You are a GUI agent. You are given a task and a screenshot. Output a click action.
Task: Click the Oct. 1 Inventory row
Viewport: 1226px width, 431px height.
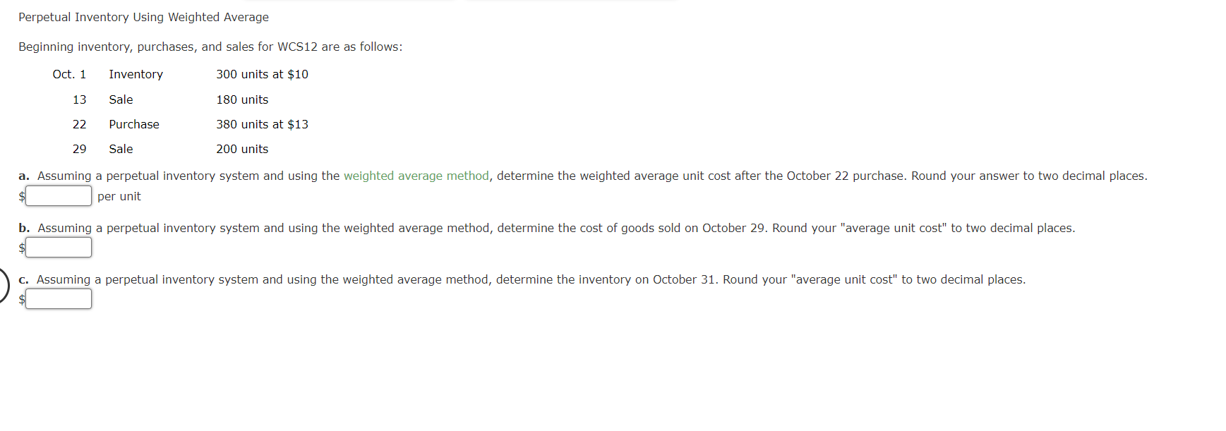click(136, 74)
